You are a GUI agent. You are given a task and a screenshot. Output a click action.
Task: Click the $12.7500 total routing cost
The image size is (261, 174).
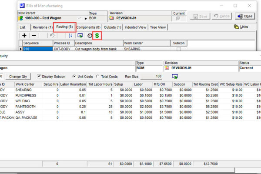pyautogui.click(x=205, y=164)
